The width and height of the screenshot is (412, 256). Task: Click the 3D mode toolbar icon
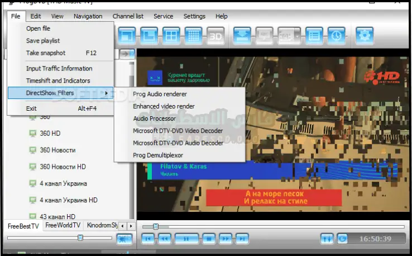coord(215,36)
